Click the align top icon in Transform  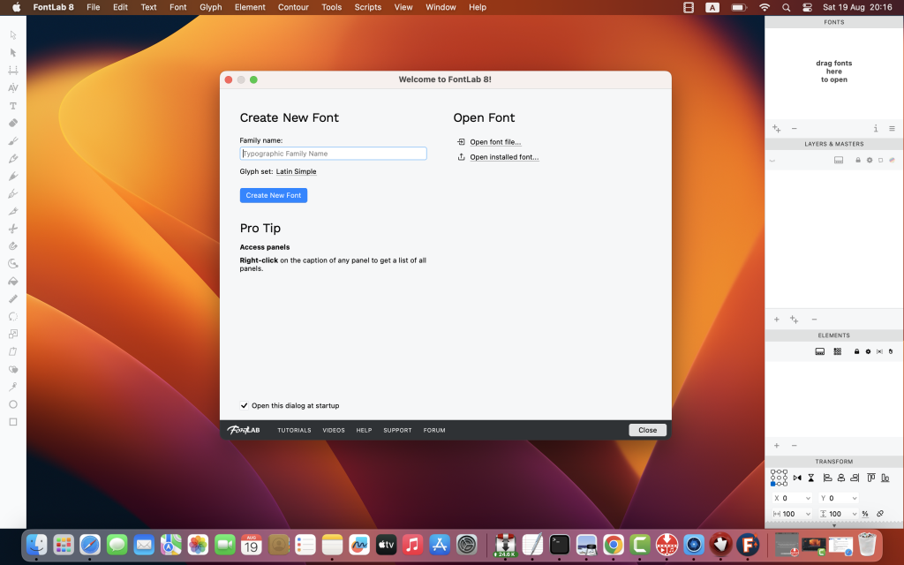tap(871, 478)
